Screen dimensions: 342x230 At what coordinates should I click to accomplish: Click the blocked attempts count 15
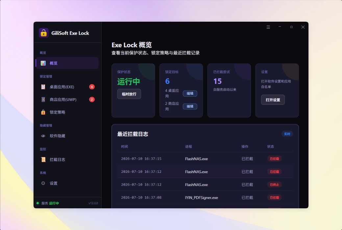click(x=217, y=81)
